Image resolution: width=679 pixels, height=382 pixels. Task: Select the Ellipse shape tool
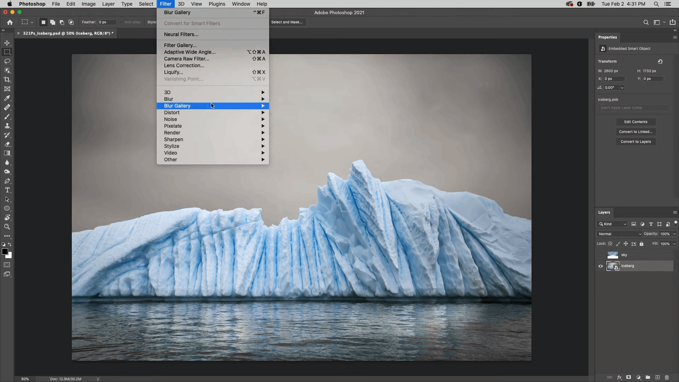coord(7,208)
